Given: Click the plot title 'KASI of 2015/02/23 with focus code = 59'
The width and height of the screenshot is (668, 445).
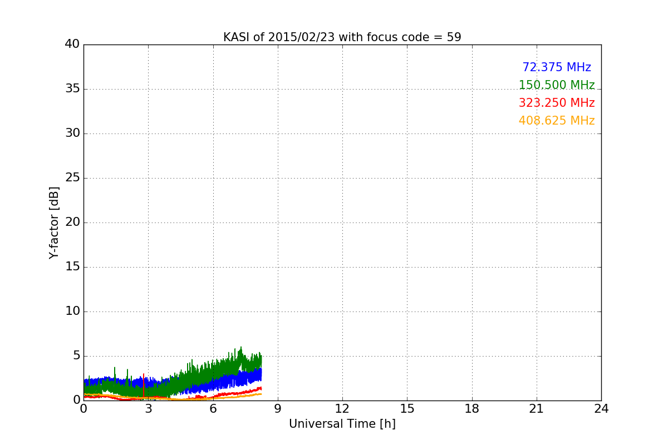Looking at the screenshot, I should 342,37.
